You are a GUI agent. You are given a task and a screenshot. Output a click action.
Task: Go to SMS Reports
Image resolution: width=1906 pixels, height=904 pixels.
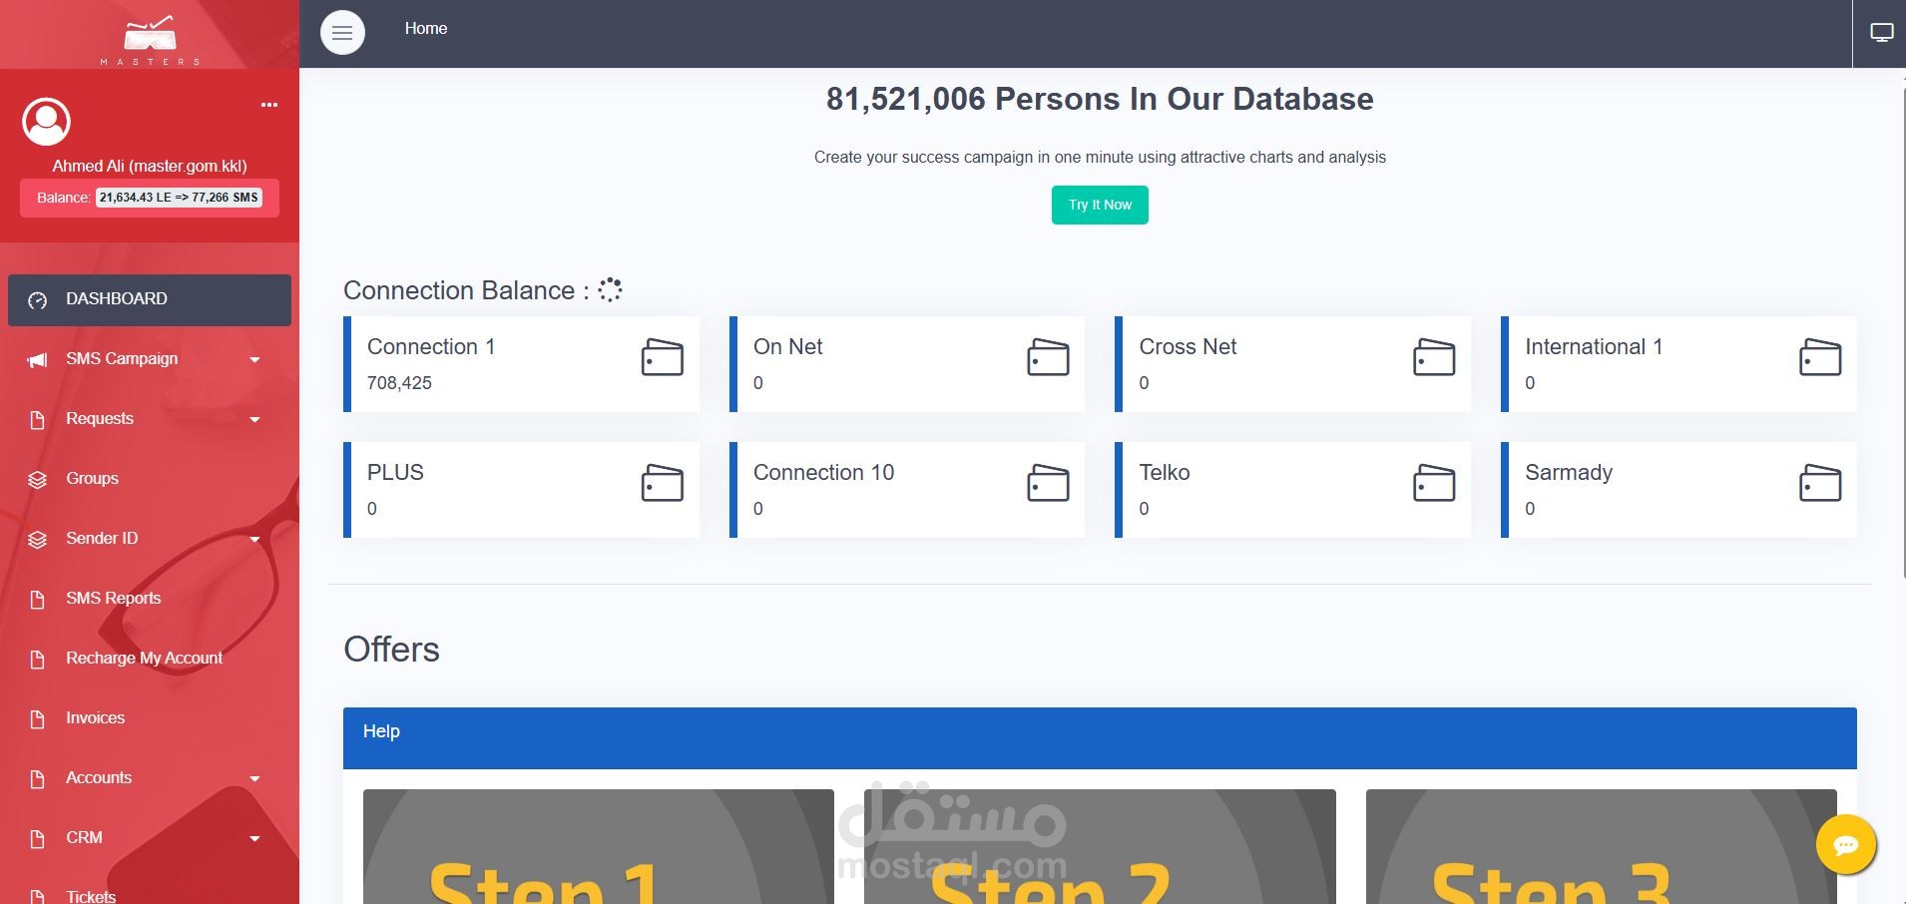tap(150, 599)
